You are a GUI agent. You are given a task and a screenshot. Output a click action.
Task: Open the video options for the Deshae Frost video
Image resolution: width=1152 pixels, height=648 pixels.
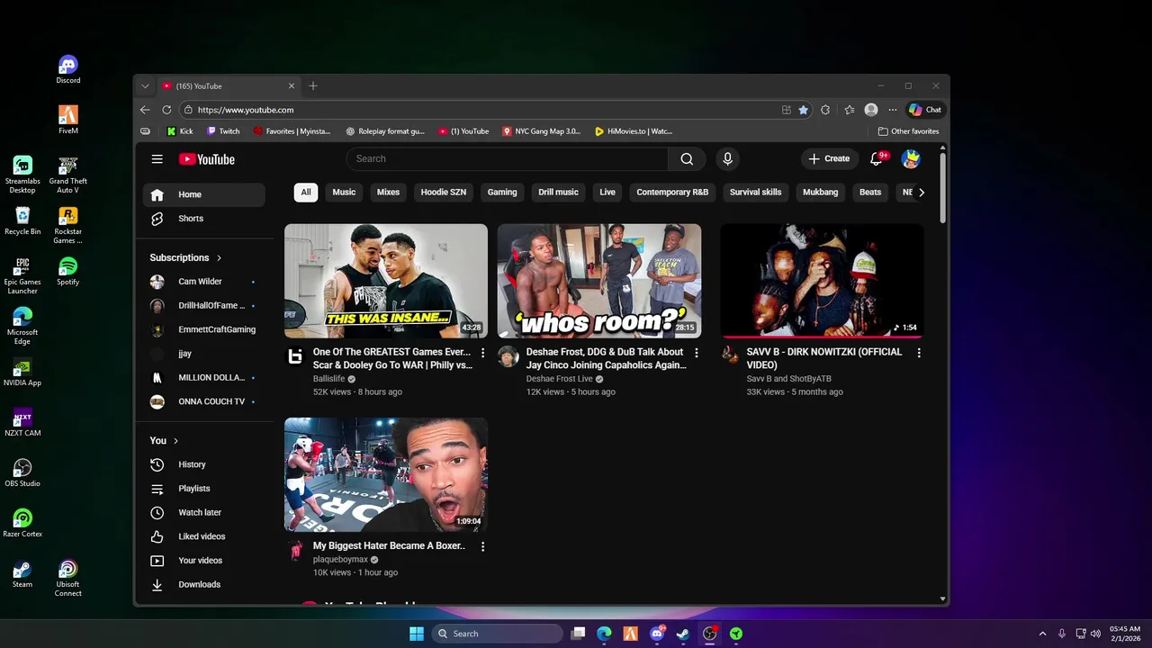[x=696, y=353]
